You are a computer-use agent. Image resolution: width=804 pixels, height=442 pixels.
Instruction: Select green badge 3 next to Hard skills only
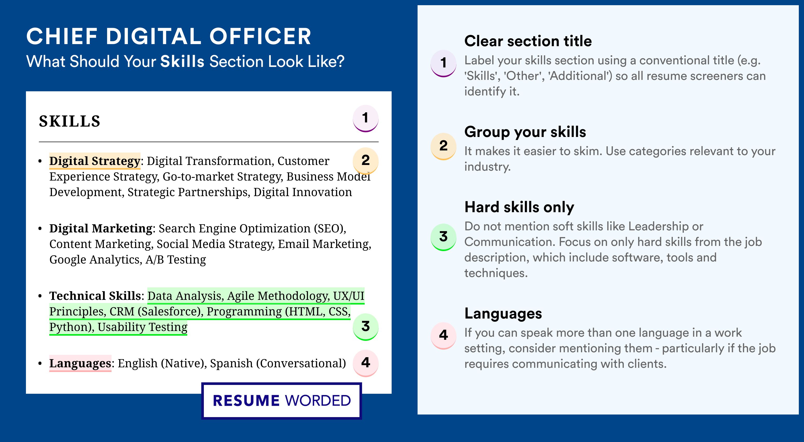443,237
